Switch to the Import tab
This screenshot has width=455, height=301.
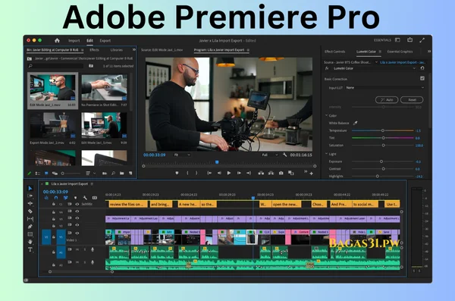[x=74, y=41]
